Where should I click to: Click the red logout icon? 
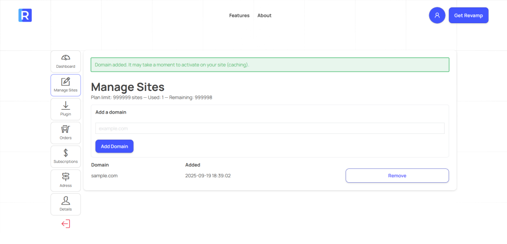(x=65, y=224)
